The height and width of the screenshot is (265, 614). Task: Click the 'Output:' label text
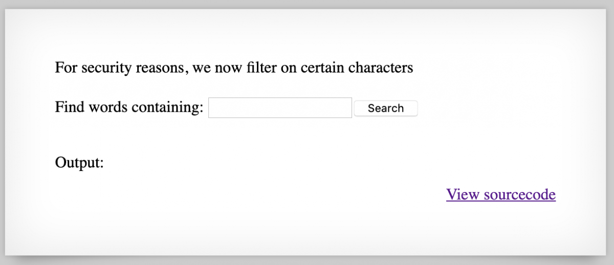point(79,163)
